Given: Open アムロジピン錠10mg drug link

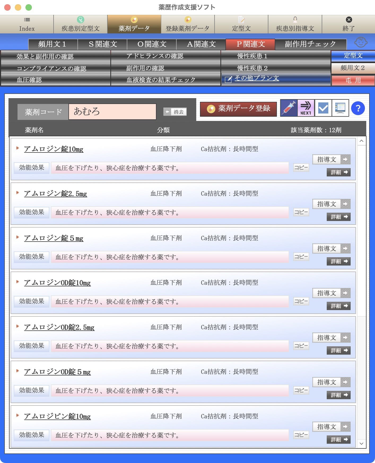Looking at the screenshot, I should click(x=57, y=416).
